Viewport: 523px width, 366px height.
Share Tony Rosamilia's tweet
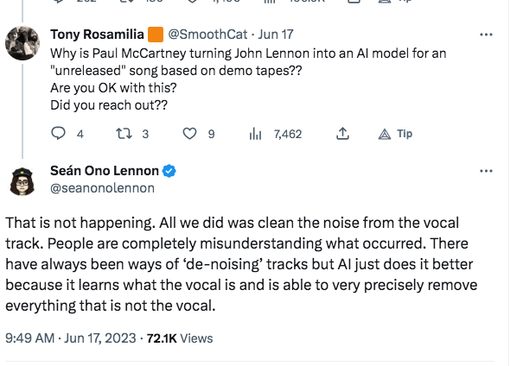point(342,134)
